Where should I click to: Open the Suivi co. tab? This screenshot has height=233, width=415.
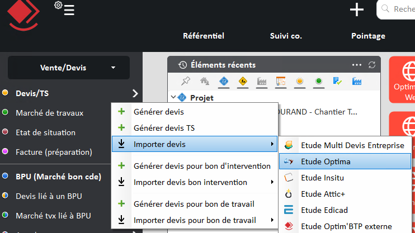286,36
